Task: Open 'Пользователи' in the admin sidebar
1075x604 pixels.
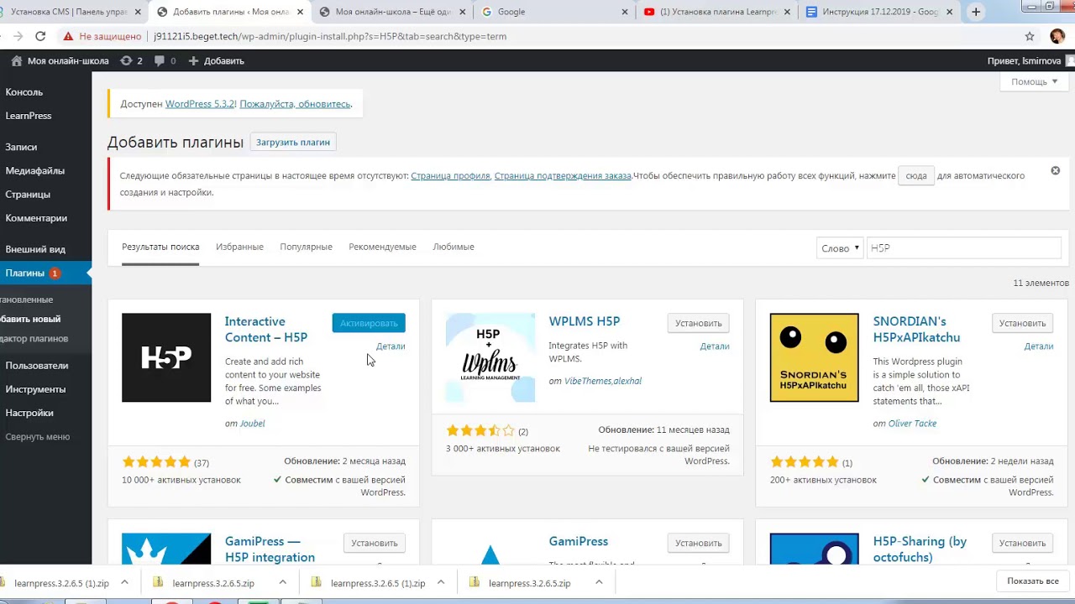Action: click(37, 366)
